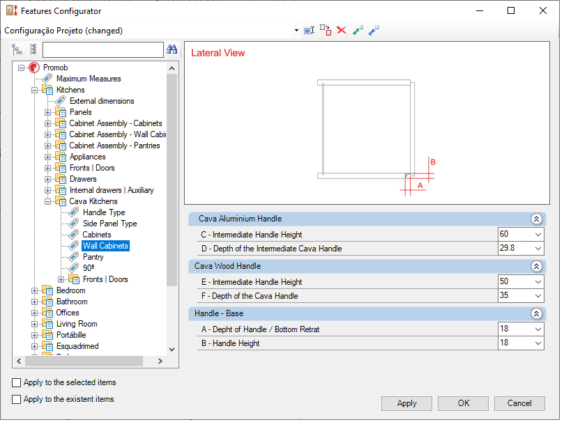Screen dimensions: 564x429
Task: Click the tree scroll right arrow
Action: [160, 361]
